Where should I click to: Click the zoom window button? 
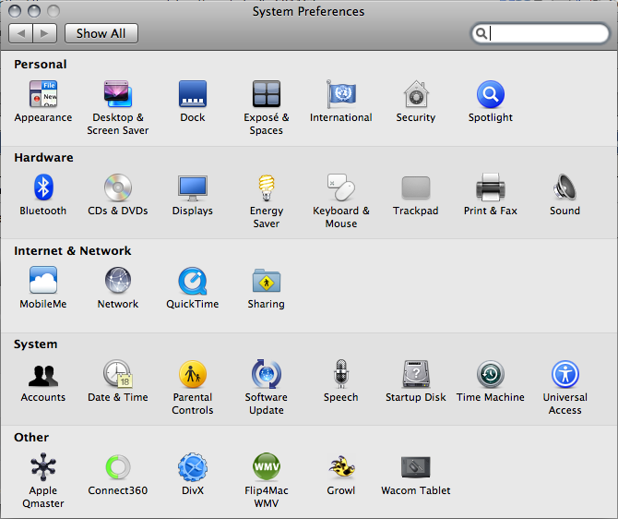(x=53, y=11)
